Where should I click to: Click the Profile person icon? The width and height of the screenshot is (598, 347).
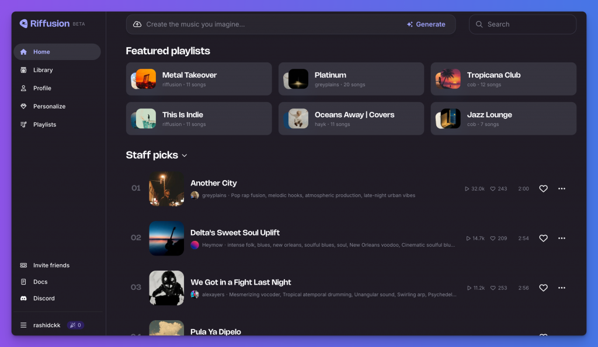[x=23, y=89]
